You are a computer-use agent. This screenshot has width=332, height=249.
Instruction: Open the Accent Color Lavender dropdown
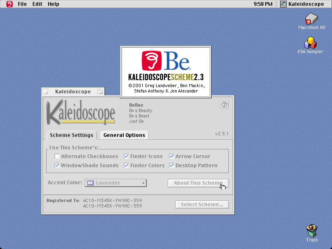click(x=116, y=183)
